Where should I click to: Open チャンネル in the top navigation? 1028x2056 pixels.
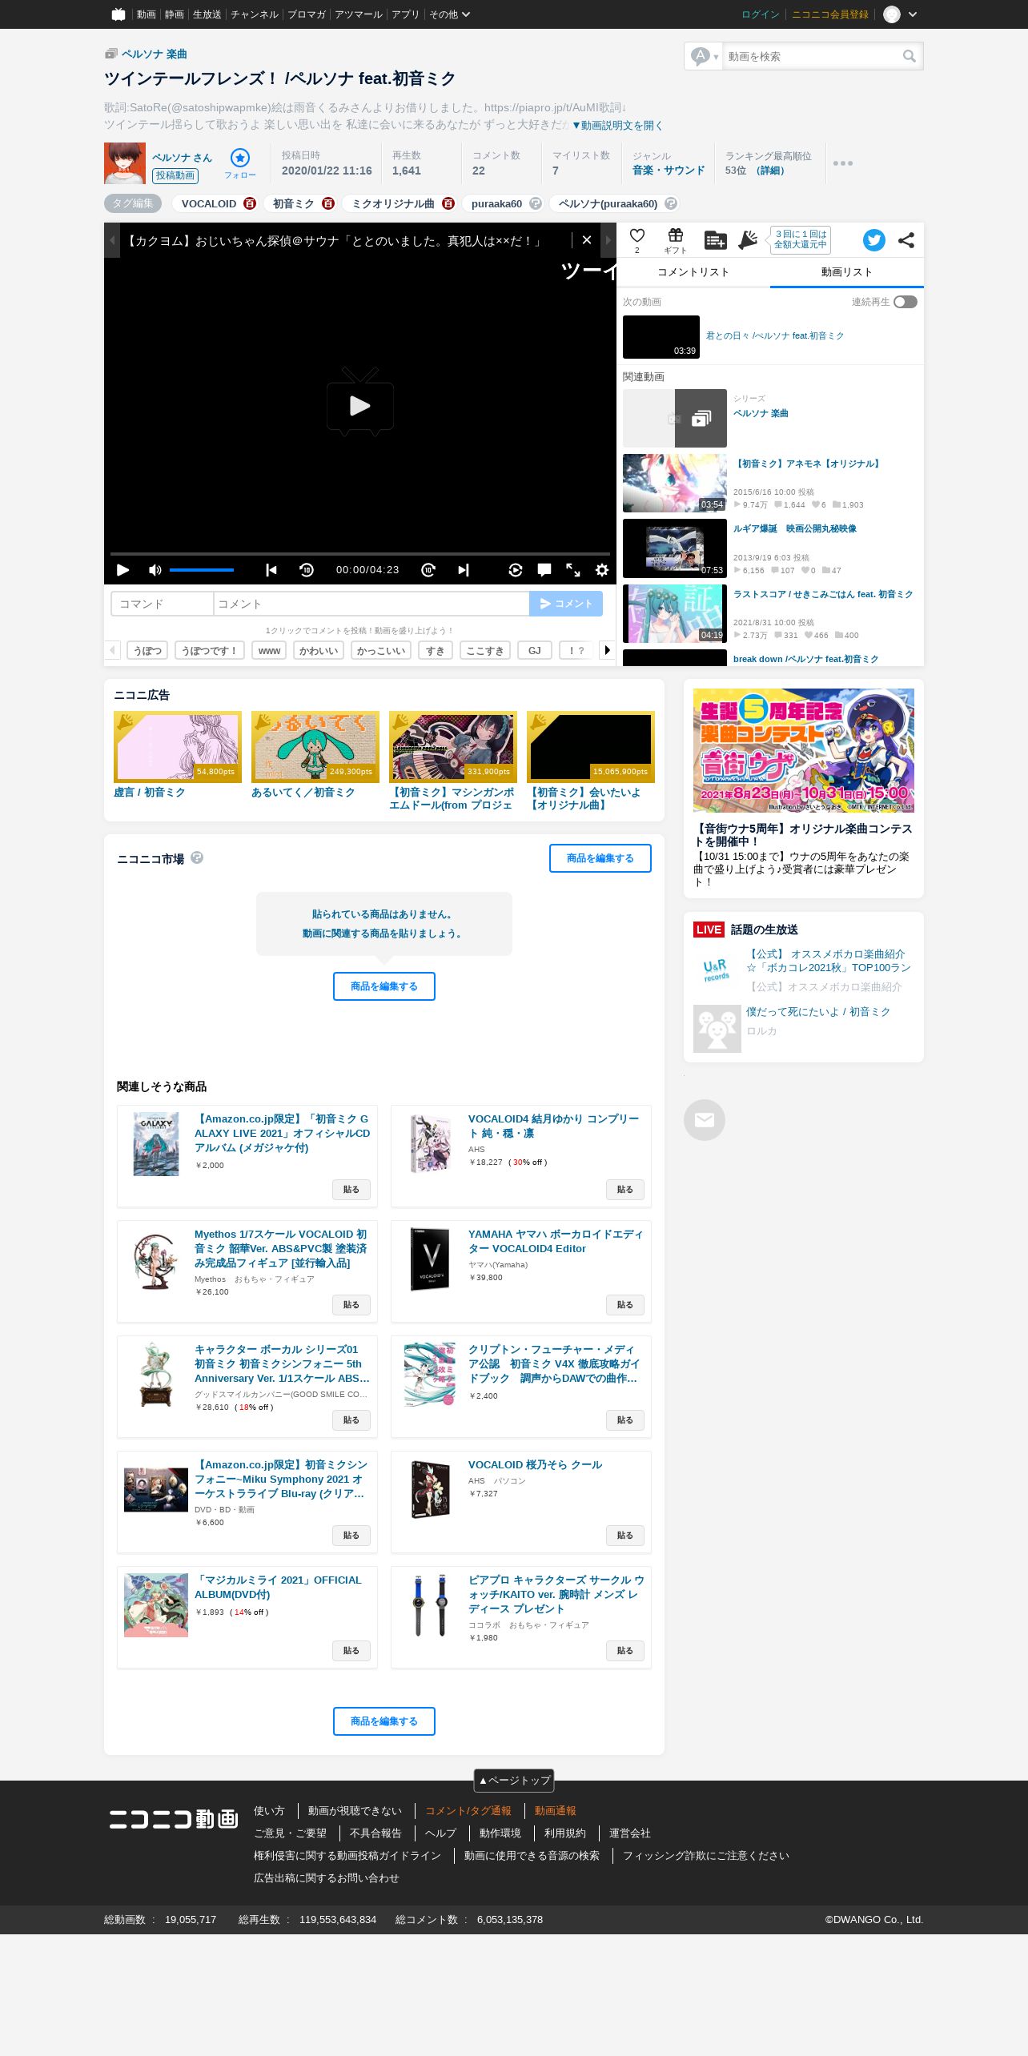tap(255, 14)
